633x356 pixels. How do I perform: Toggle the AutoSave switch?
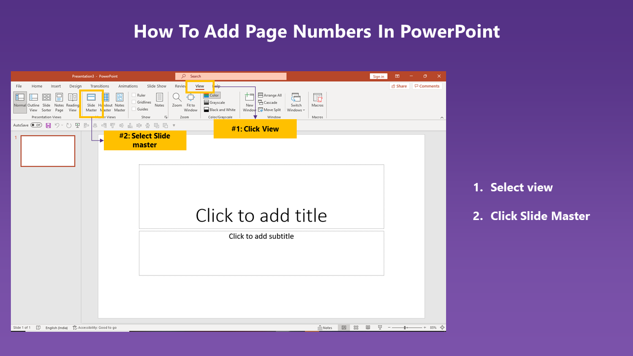coord(36,126)
